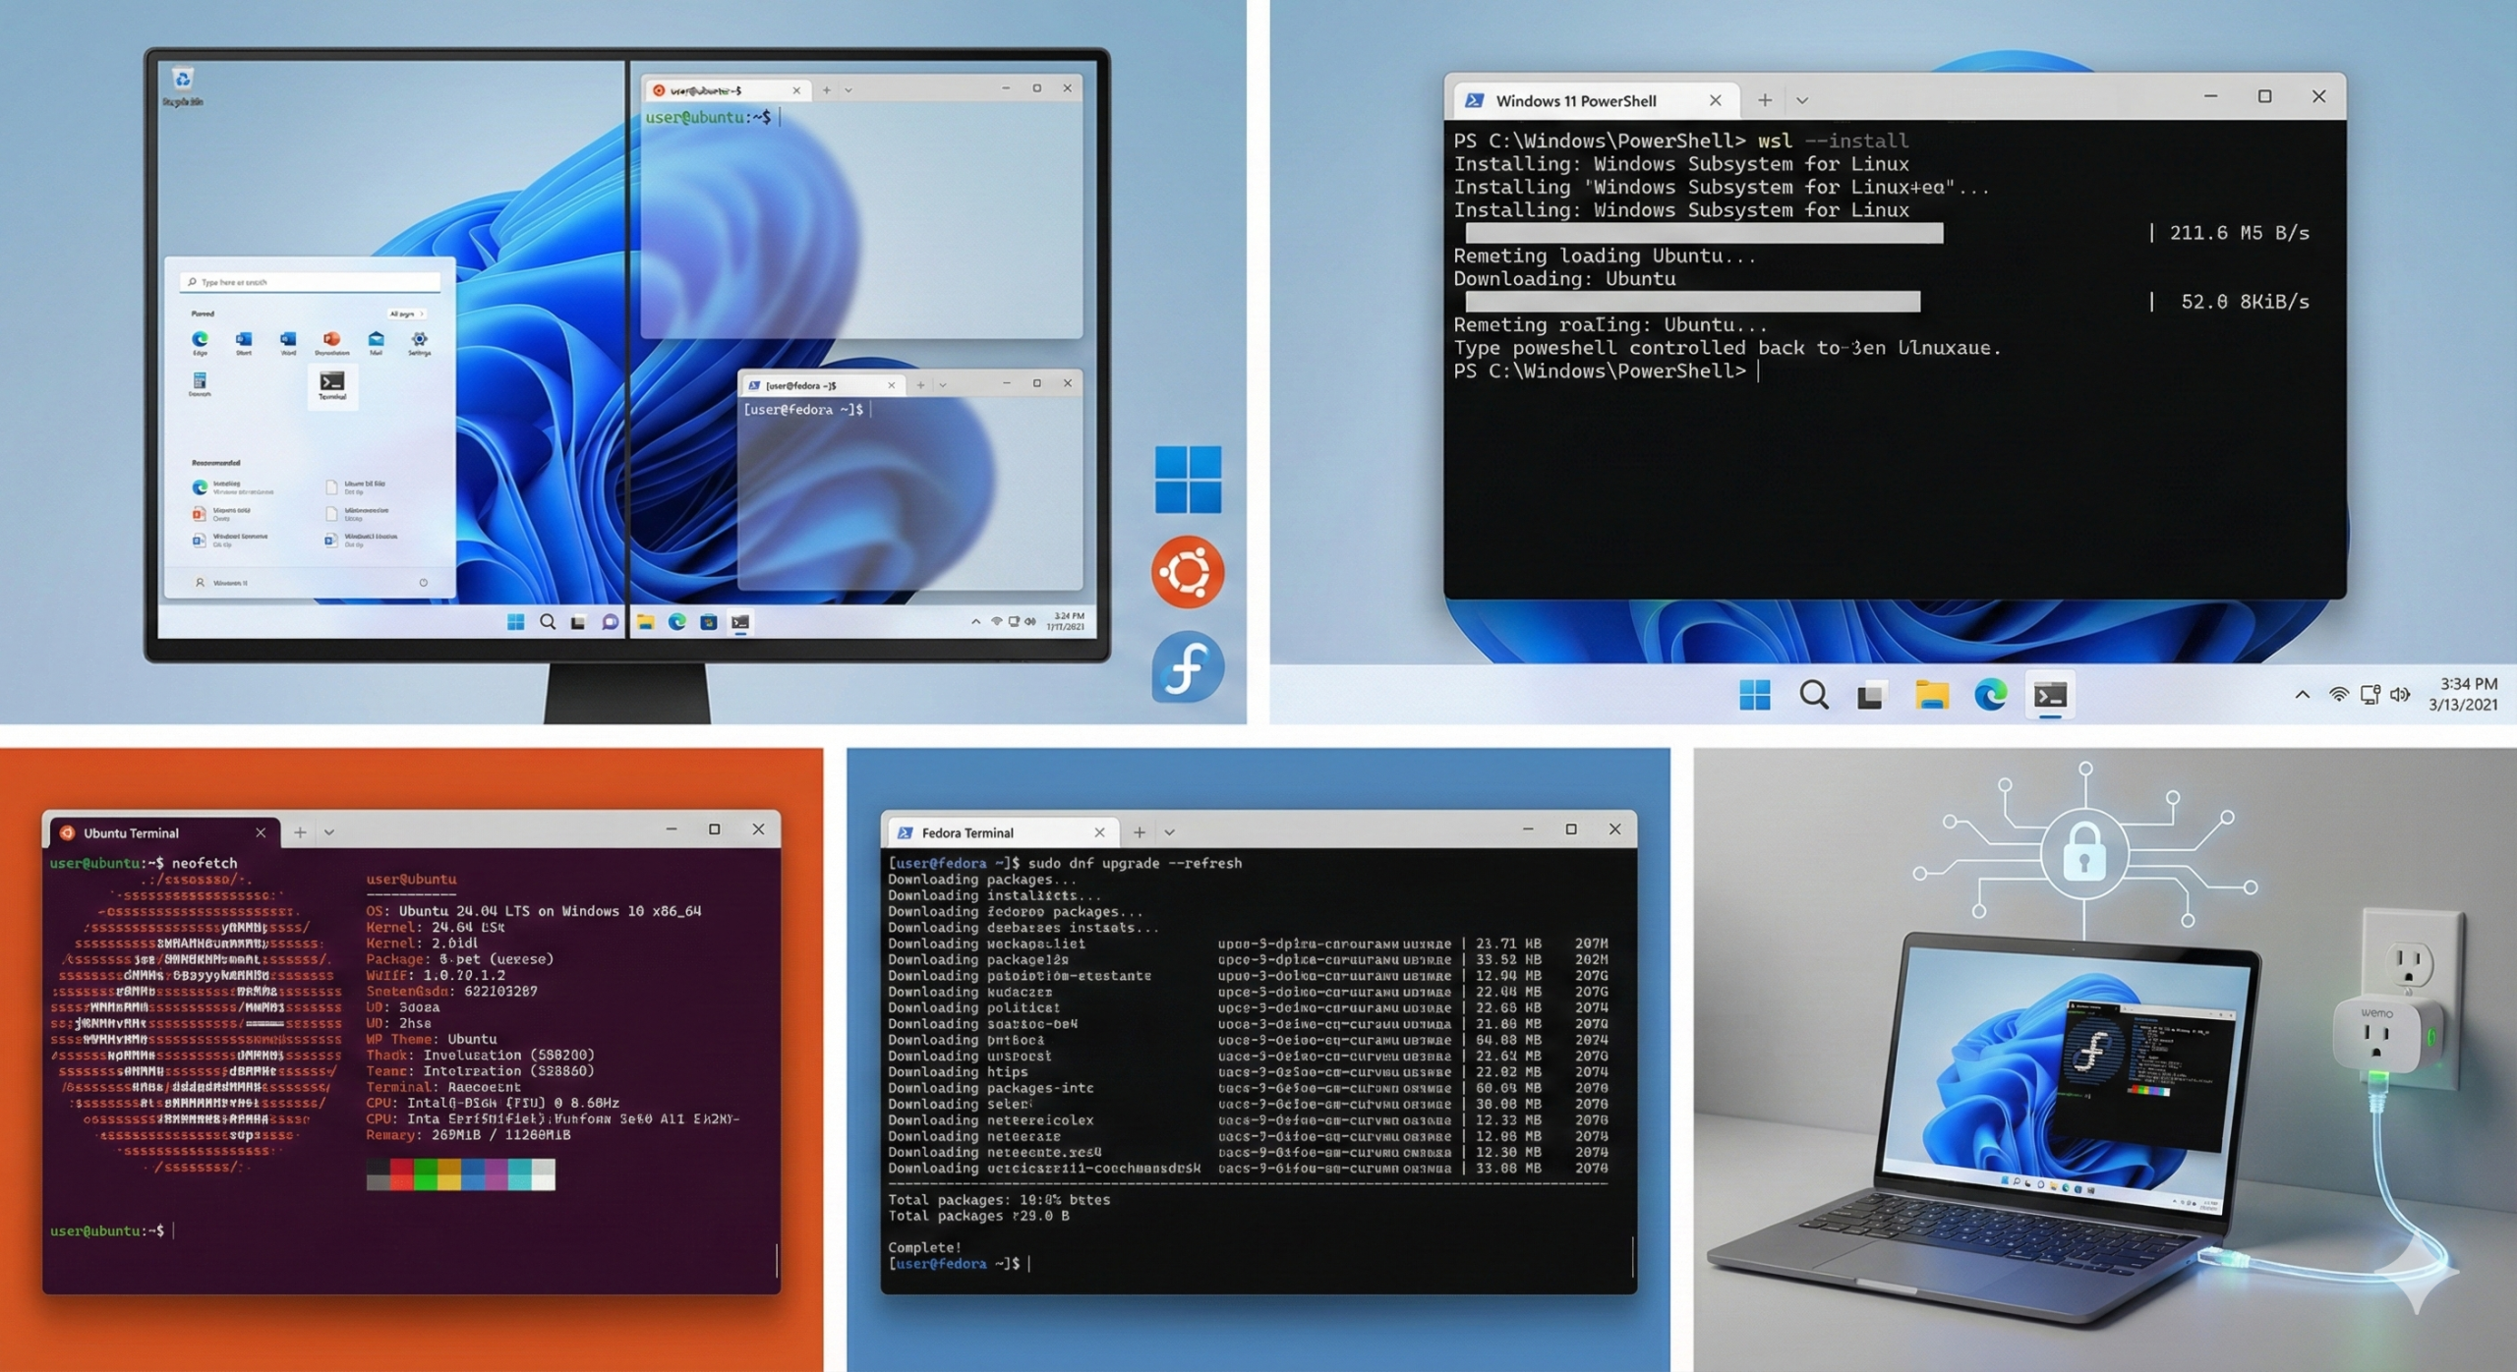
Task: Toggle the Wi-Fi icon in the system tray
Action: pyautogui.click(x=2337, y=694)
